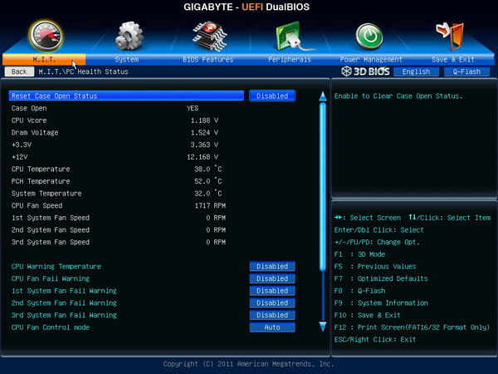This screenshot has width=498, height=374.
Task: Switch to the Save & Exit tab
Action: click(x=453, y=60)
